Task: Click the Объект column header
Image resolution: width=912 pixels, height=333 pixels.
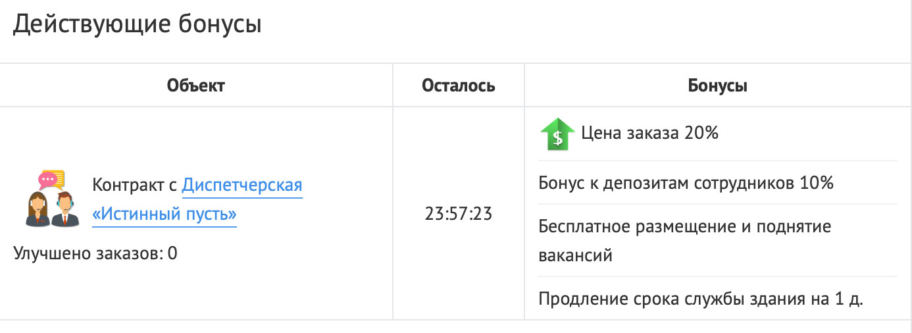Action: pyautogui.click(x=196, y=86)
